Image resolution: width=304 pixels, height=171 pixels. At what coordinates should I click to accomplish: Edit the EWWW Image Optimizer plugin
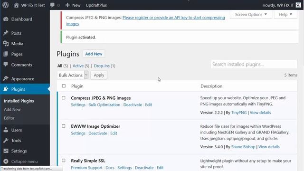[114, 133]
